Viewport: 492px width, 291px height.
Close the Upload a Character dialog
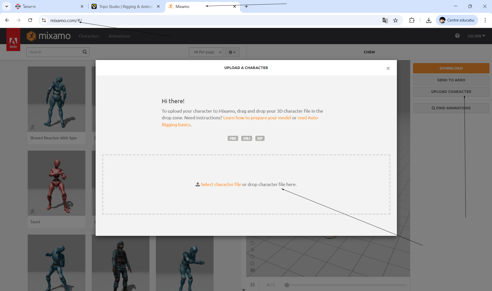point(388,68)
